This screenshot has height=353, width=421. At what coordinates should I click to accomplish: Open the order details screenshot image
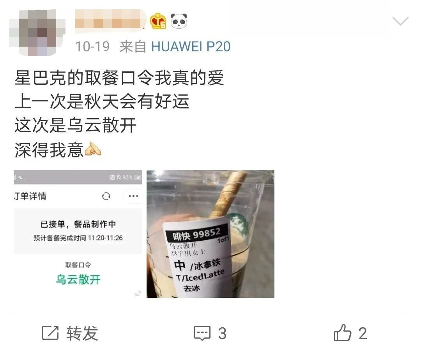tap(78, 234)
